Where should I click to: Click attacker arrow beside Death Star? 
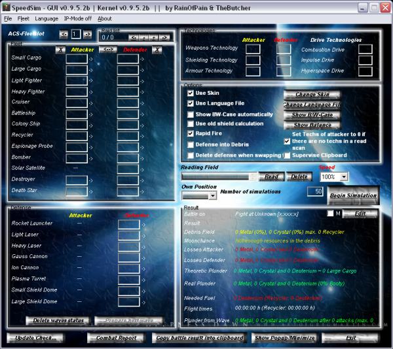[x=91, y=191]
